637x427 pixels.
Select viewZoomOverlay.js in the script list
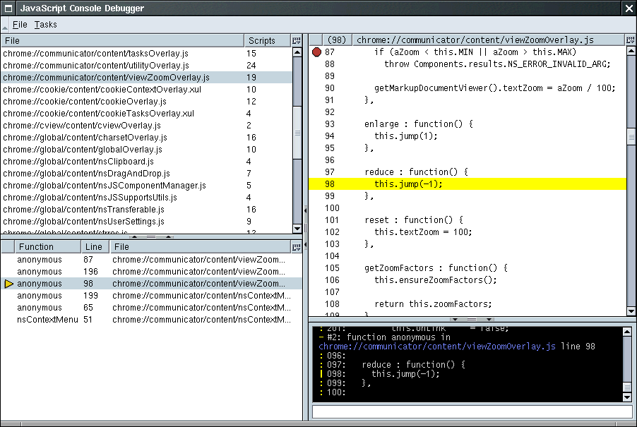point(147,78)
